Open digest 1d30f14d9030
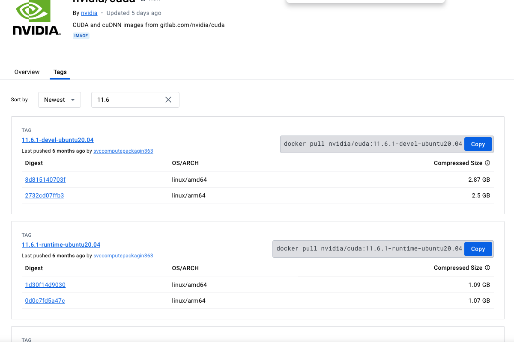This screenshot has height=342, width=514. click(x=45, y=285)
